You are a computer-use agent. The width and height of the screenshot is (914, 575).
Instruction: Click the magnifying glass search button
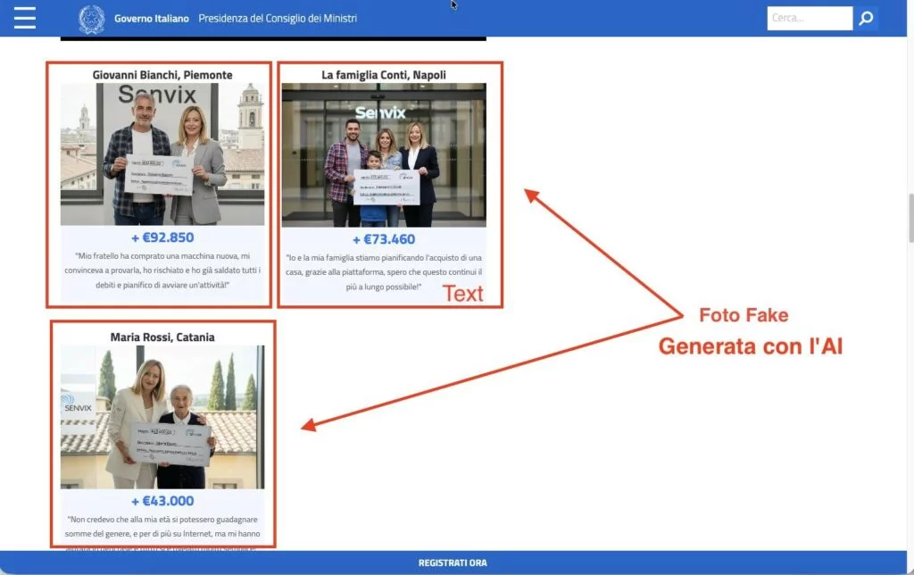(x=866, y=18)
